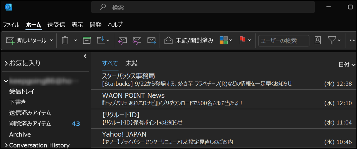The height and width of the screenshot is (149, 357).
Task: Click the 検索 search box
Action: pyautogui.click(x=203, y=7)
